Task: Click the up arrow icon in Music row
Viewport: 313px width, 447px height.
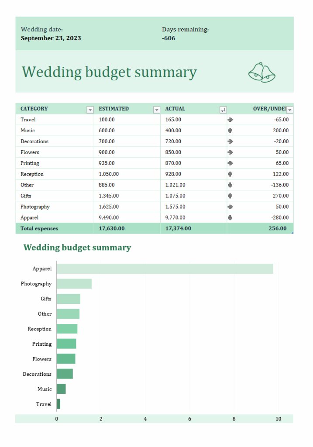Action: click(230, 131)
